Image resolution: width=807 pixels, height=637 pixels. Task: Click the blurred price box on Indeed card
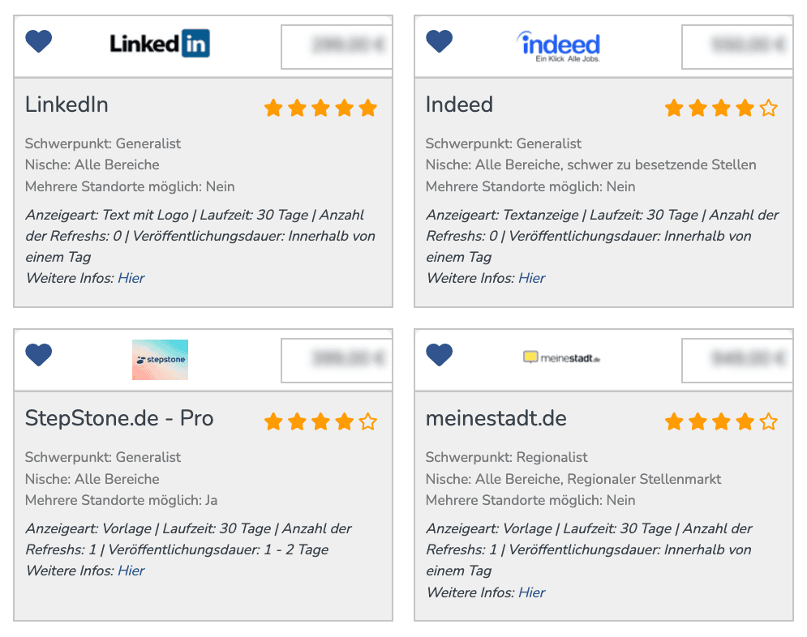[x=736, y=47]
